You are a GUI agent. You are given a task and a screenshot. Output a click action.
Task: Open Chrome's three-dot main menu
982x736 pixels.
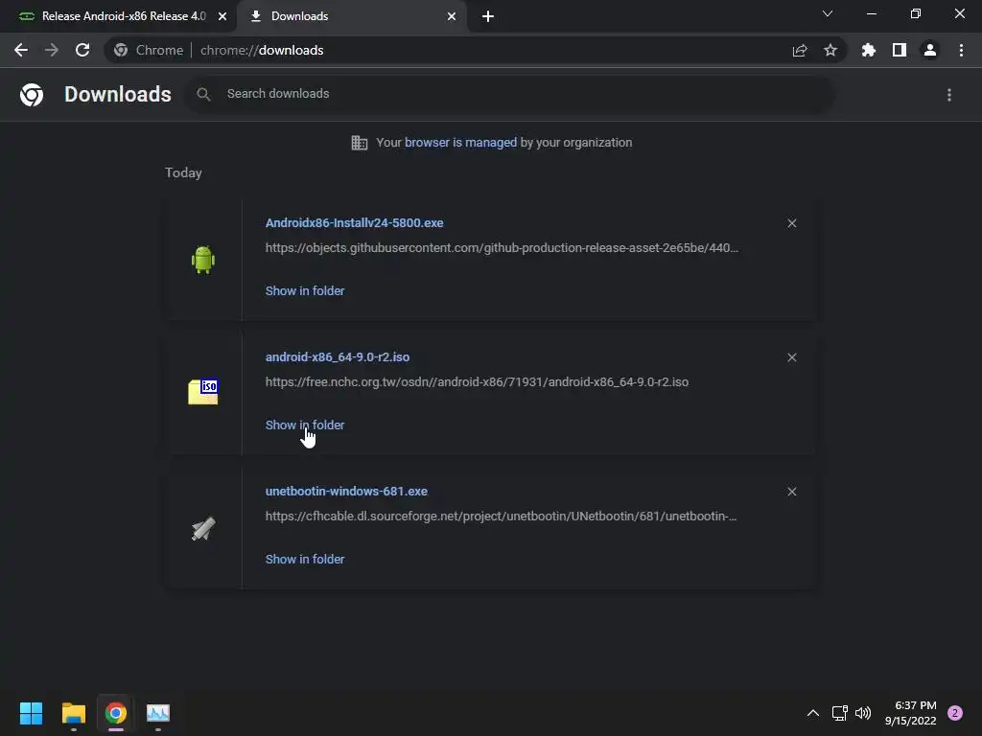(x=961, y=50)
